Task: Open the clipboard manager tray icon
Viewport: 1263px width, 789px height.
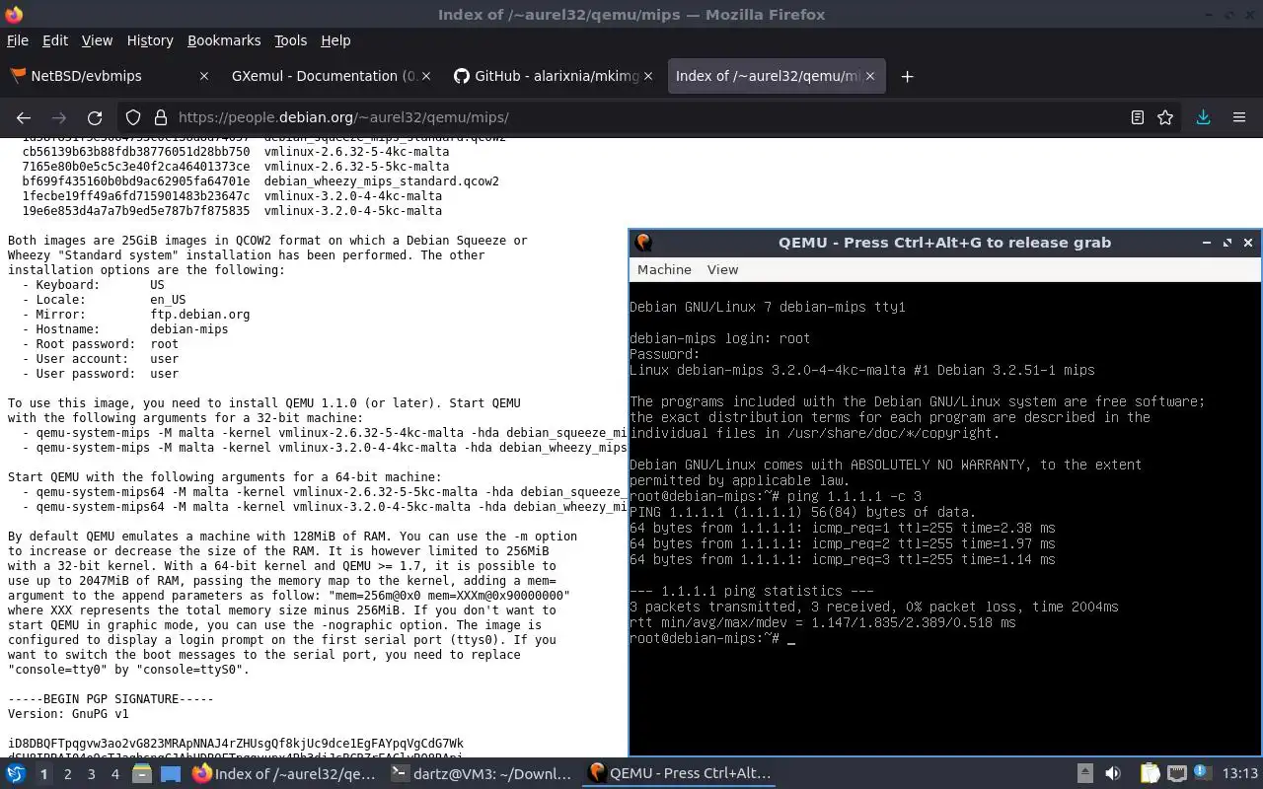Action: [x=1150, y=774]
